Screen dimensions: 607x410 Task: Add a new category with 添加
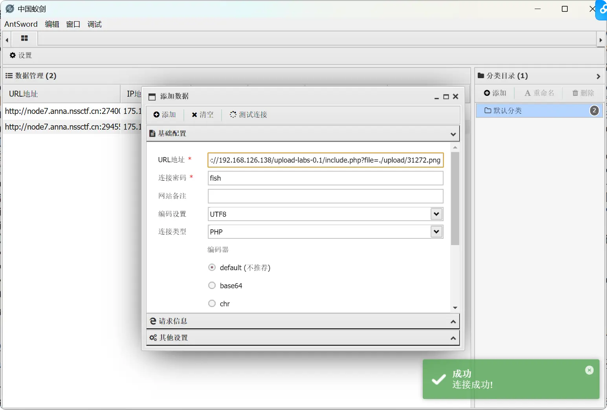pyautogui.click(x=495, y=93)
